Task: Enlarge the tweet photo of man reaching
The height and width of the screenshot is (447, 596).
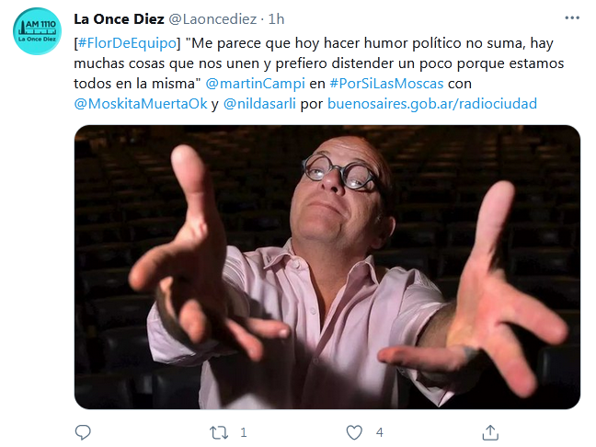Action: (x=327, y=268)
